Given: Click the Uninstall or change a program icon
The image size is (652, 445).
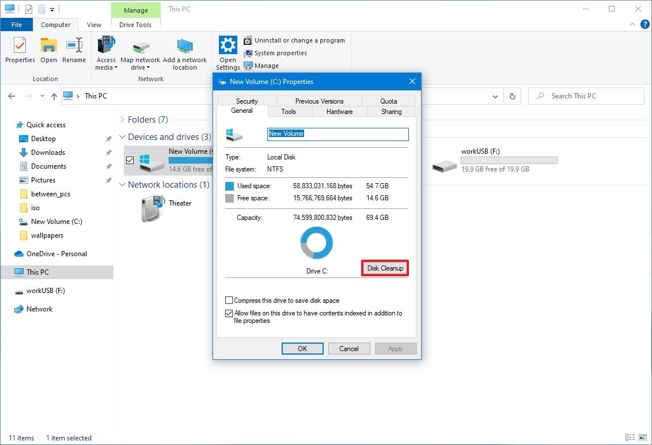Looking at the screenshot, I should (248, 40).
